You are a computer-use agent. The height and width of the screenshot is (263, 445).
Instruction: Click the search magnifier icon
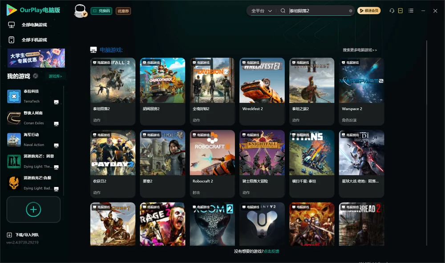pyautogui.click(x=283, y=11)
